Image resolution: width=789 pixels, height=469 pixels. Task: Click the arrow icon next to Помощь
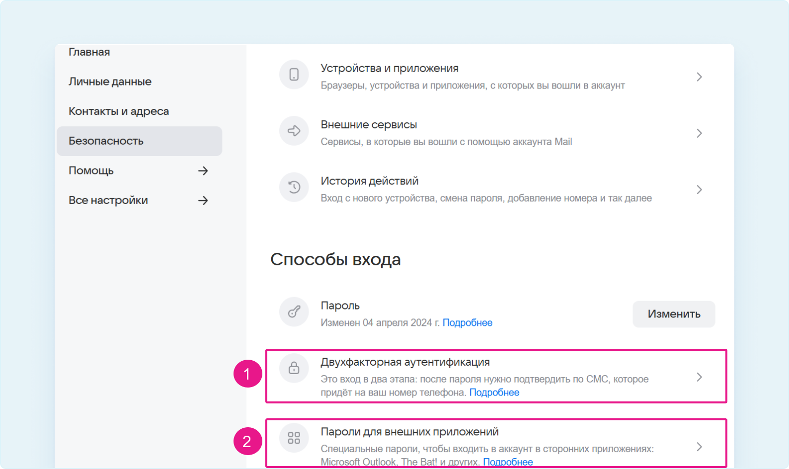pyautogui.click(x=203, y=171)
